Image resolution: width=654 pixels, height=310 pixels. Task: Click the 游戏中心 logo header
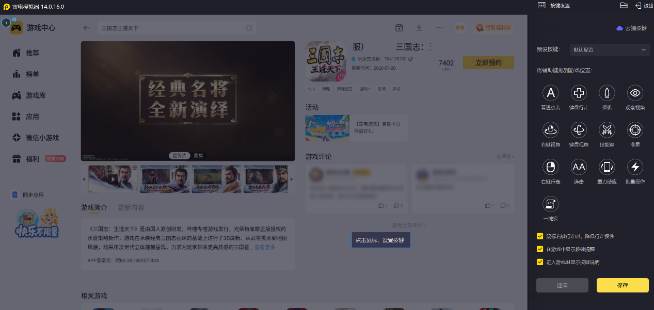[x=33, y=28]
